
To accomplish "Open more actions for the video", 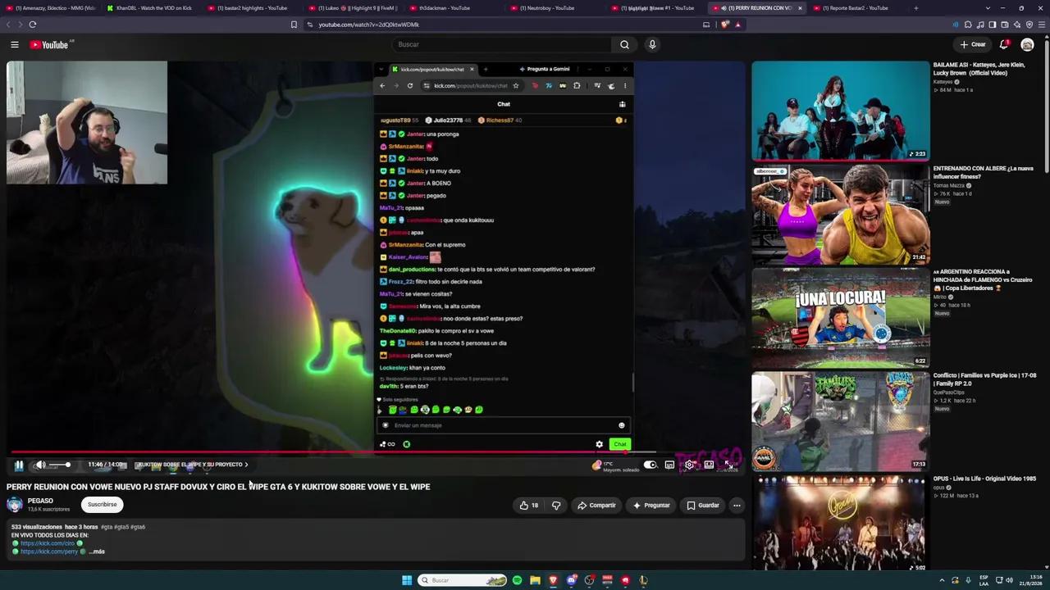I will [x=737, y=506].
